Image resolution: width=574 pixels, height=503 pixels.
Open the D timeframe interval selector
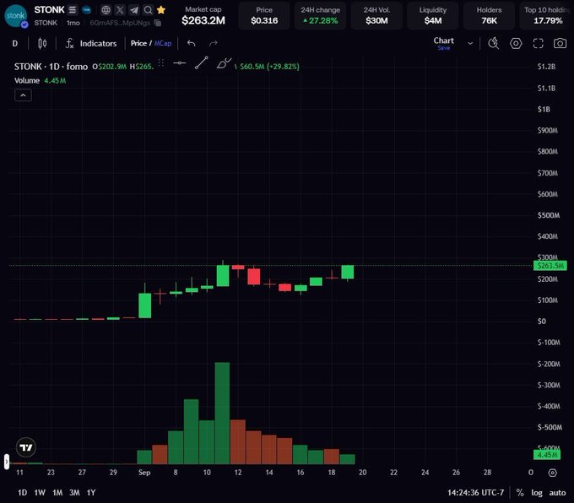(15, 44)
